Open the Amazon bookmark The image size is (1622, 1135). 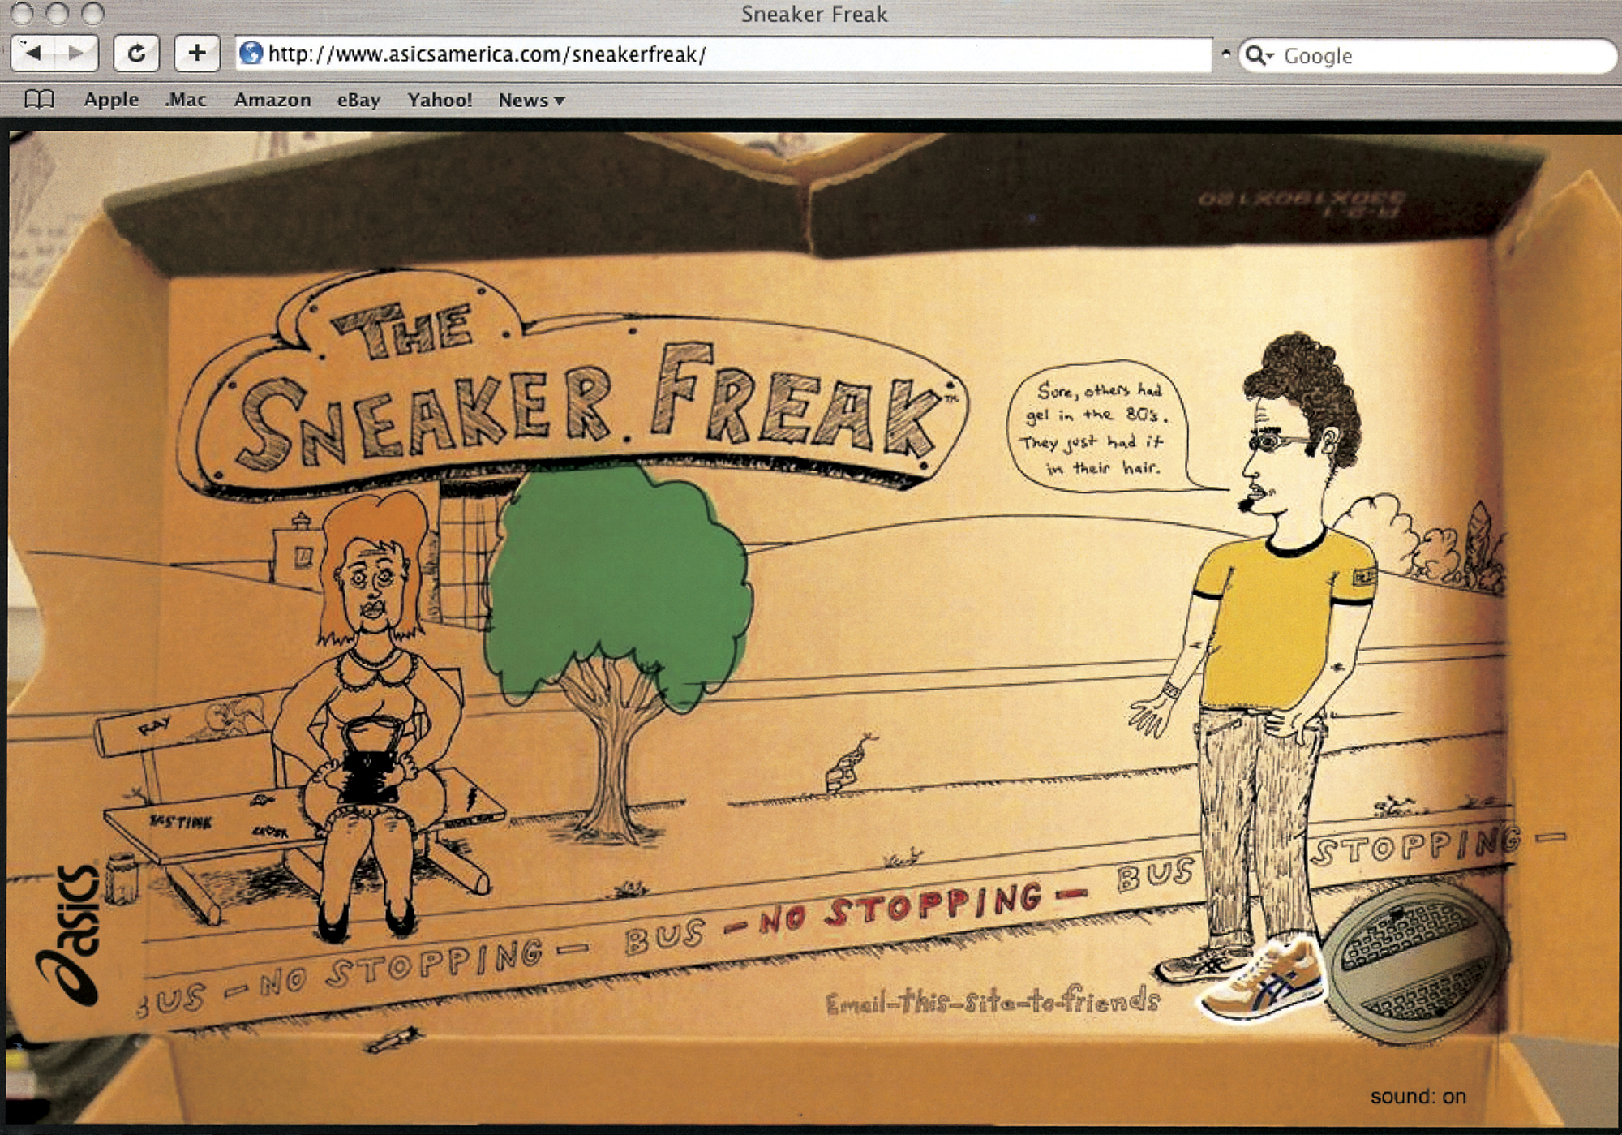(x=272, y=100)
